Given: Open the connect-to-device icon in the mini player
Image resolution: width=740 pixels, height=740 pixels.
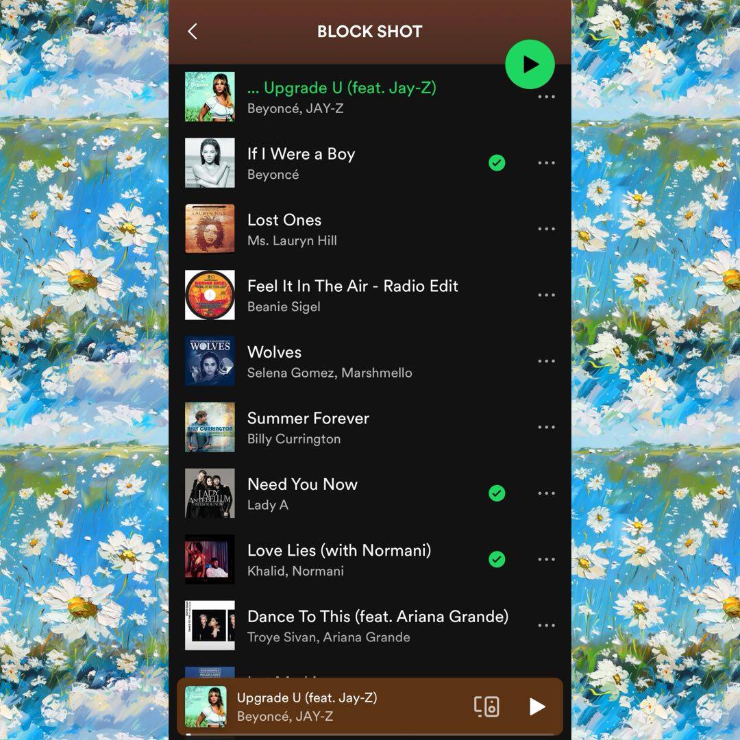Looking at the screenshot, I should (486, 706).
